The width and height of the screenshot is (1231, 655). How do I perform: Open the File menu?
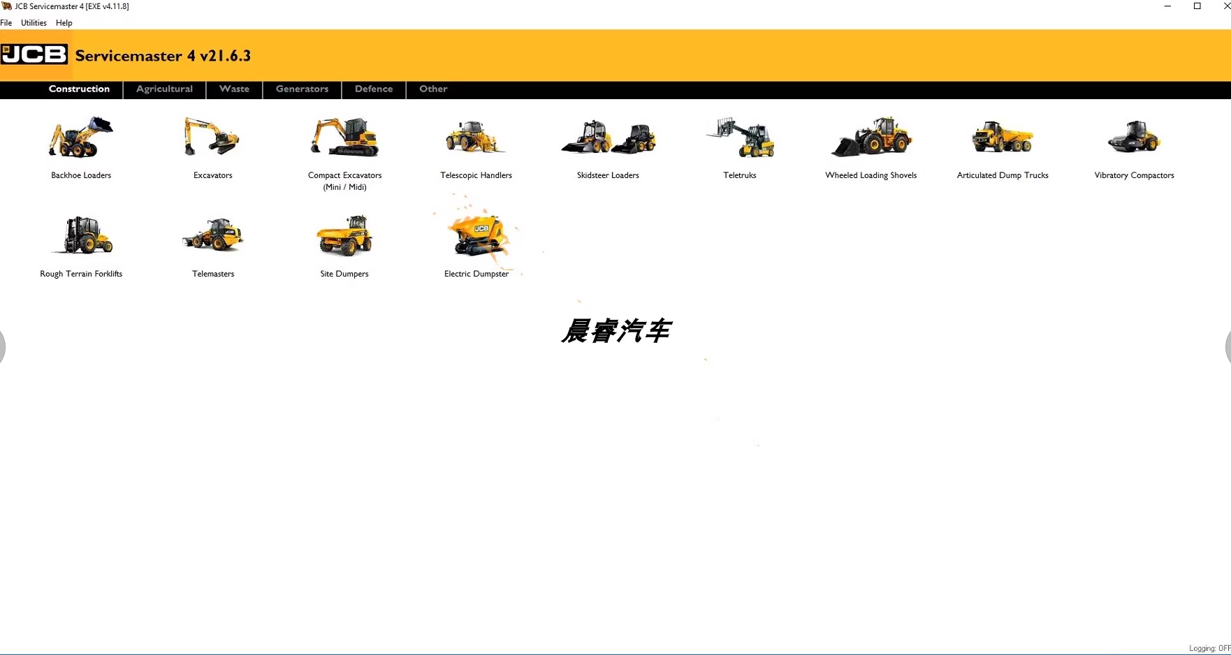[6, 23]
